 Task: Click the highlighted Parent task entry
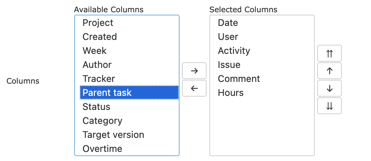(x=129, y=93)
